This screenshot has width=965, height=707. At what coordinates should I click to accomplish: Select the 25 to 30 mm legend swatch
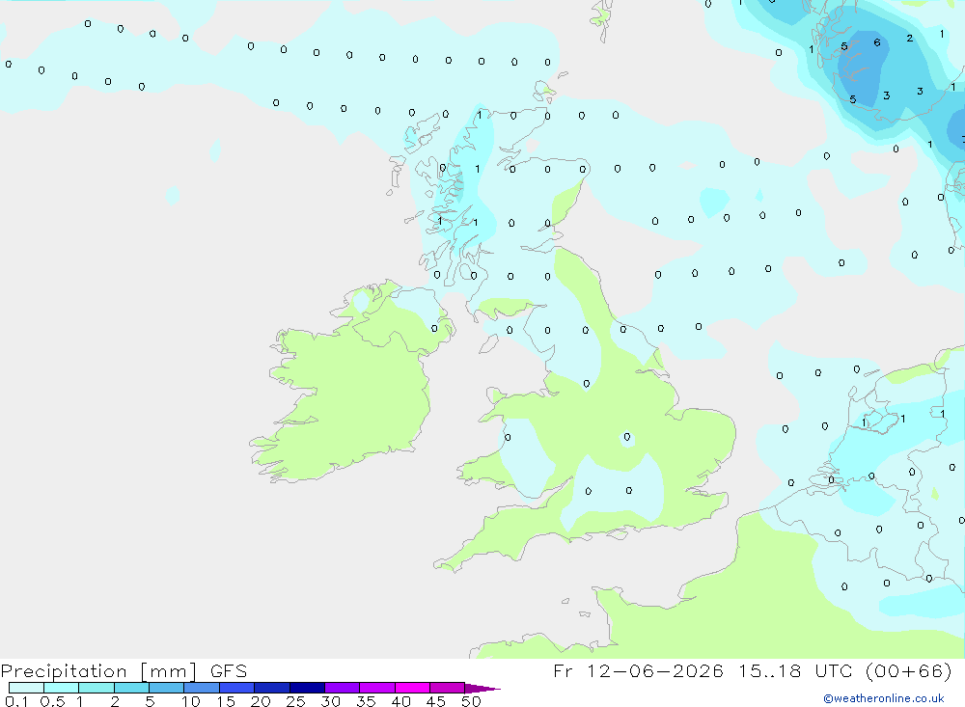307,688
